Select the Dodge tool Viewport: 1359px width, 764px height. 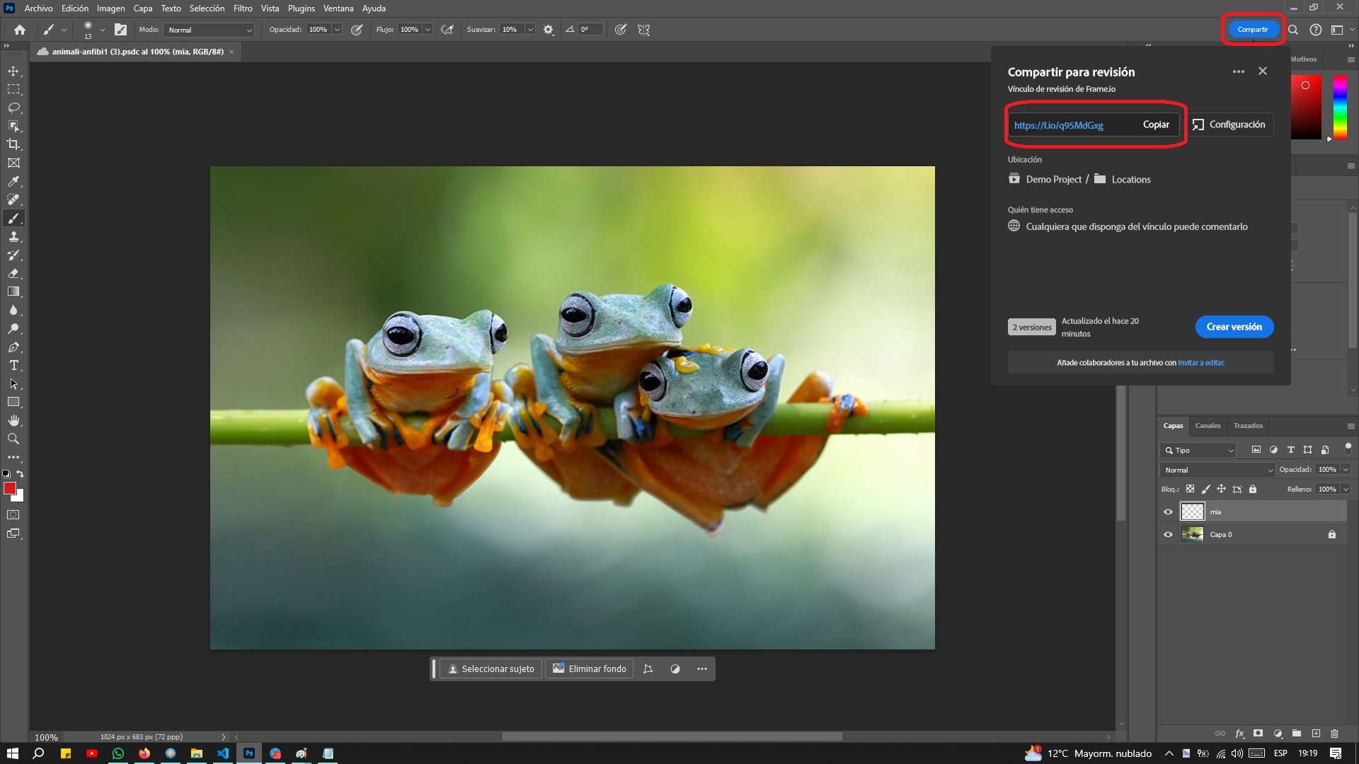click(x=13, y=329)
